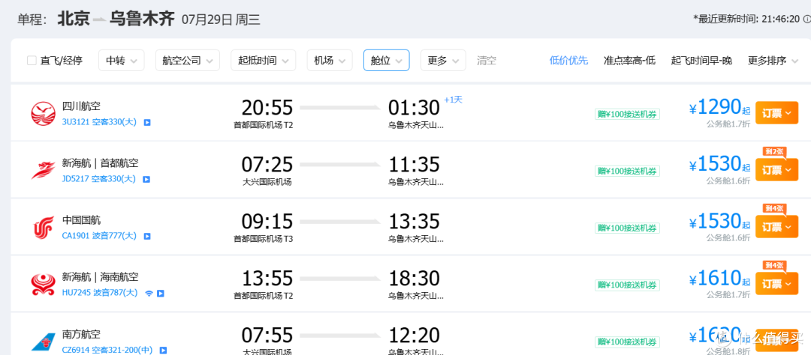Click the 中国国航 airline name
Viewport: 811px width, 355px height.
pos(81,219)
